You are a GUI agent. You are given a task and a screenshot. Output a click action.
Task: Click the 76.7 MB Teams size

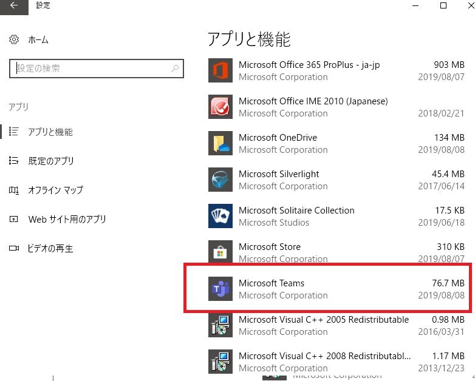448,283
